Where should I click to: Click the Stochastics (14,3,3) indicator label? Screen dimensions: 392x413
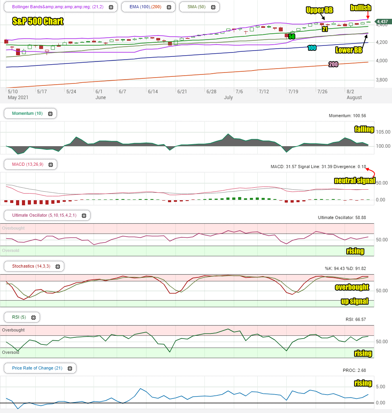[x=31, y=266]
